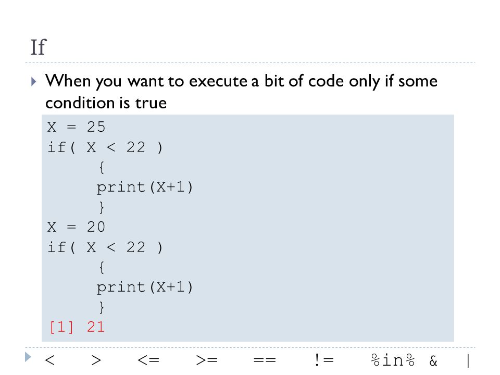Click the triangle bullet beside 'When you want'
Screen dimensions: 500x375
[x=33, y=82]
